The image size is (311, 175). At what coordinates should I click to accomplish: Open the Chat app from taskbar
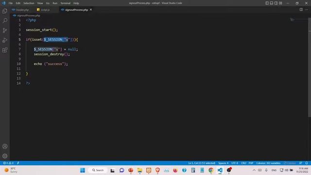(122, 170)
